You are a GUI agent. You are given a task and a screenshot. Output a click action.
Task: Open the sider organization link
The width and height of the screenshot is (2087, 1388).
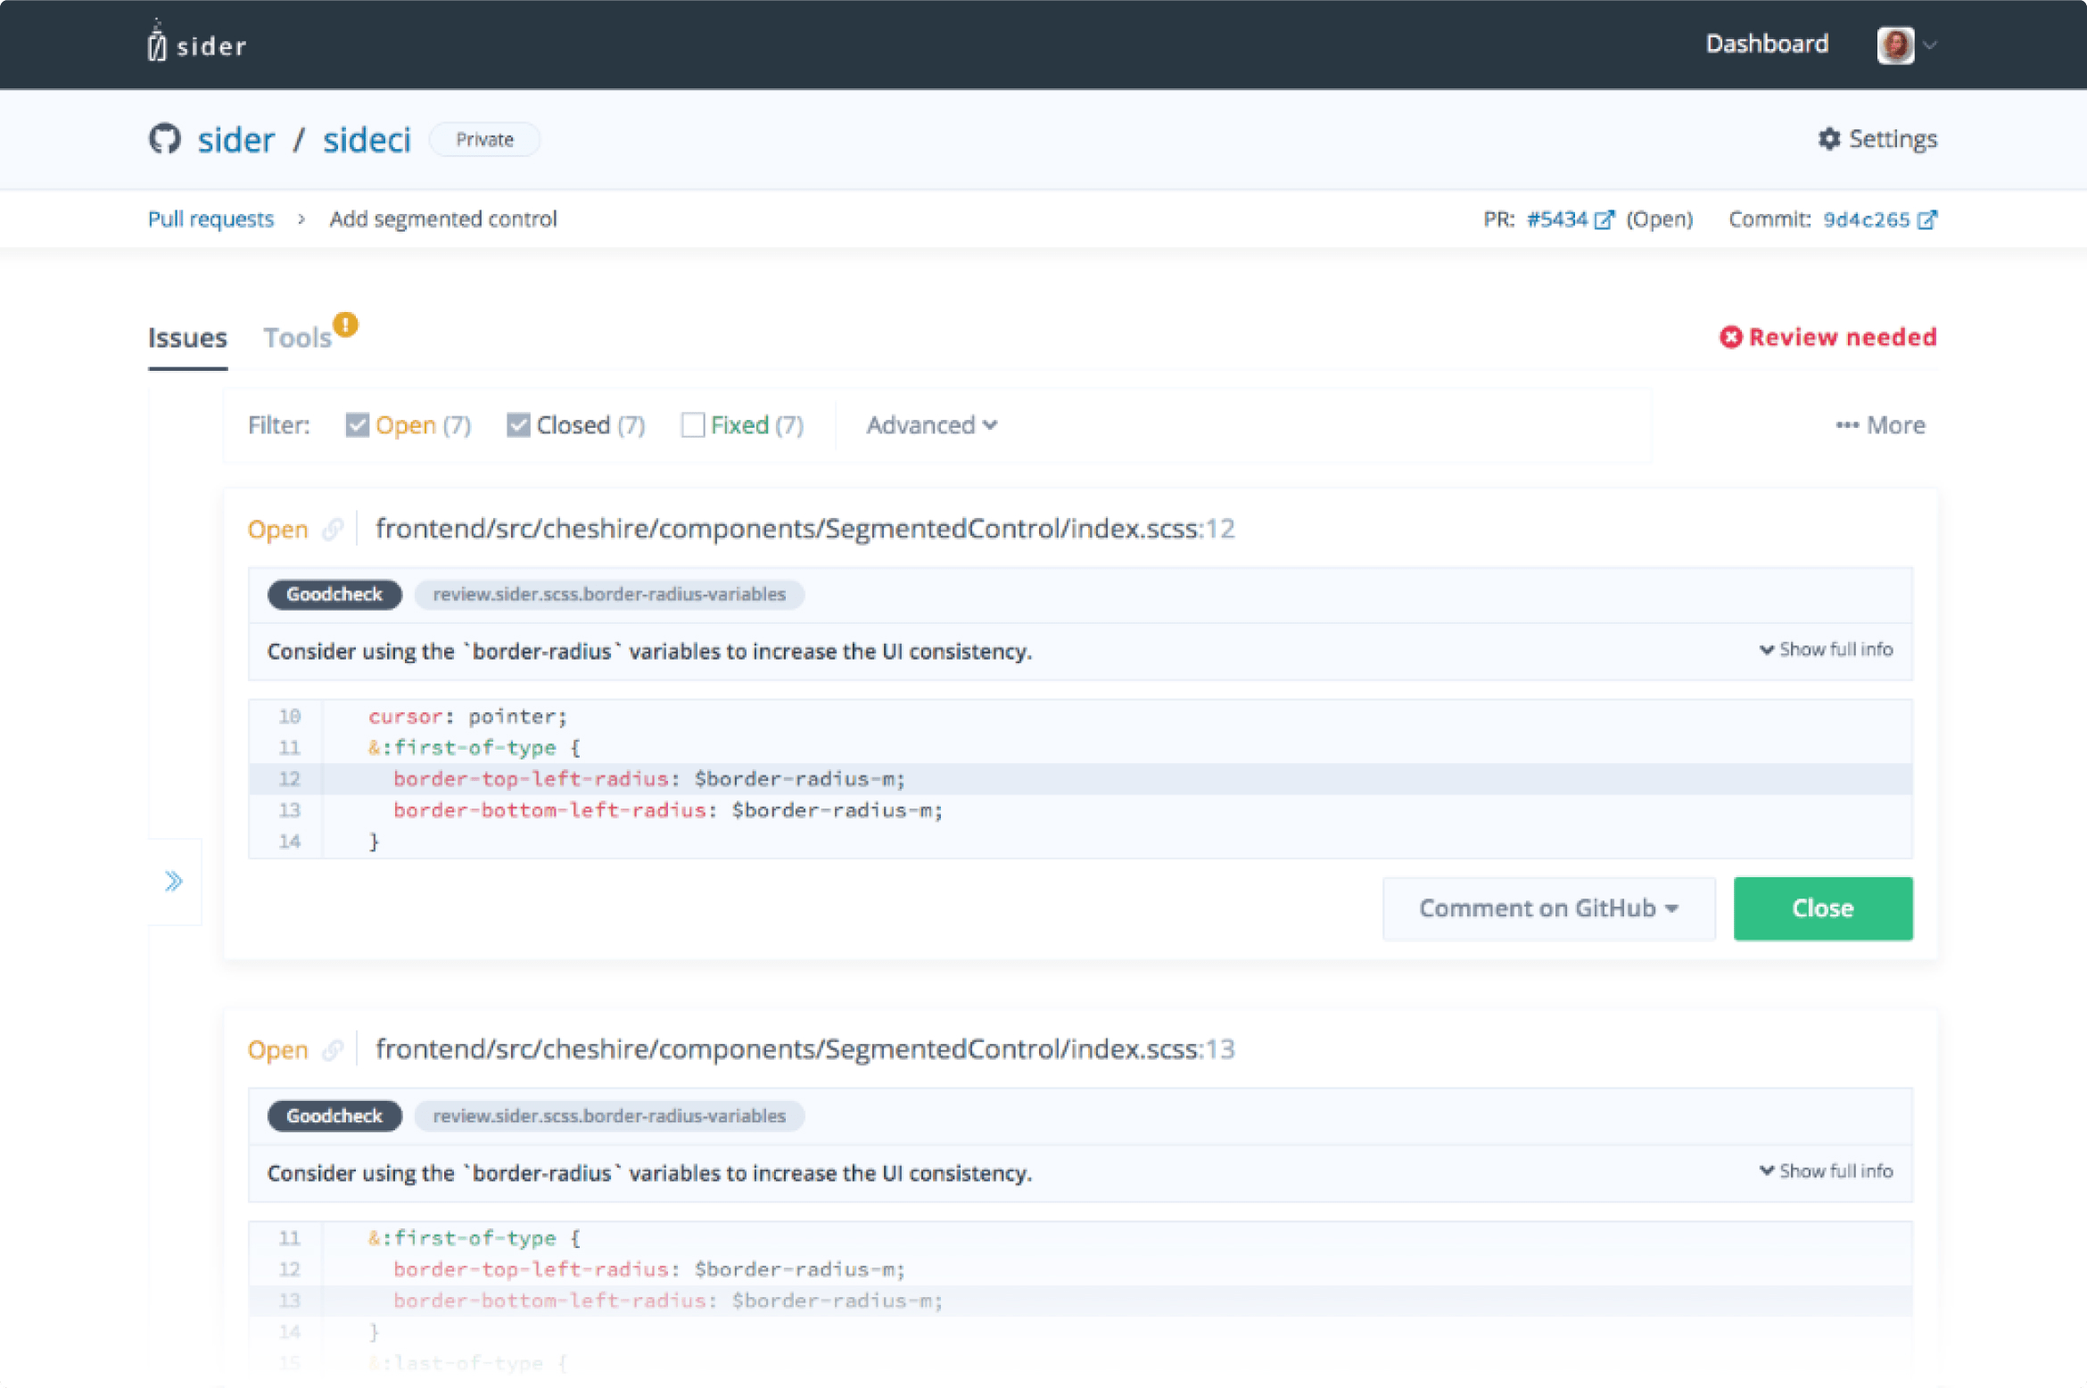point(236,140)
